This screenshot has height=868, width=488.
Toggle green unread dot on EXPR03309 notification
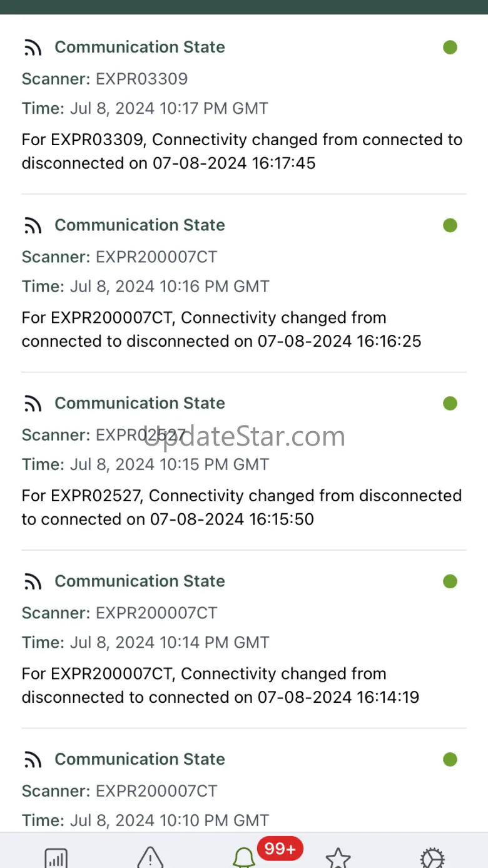point(450,47)
